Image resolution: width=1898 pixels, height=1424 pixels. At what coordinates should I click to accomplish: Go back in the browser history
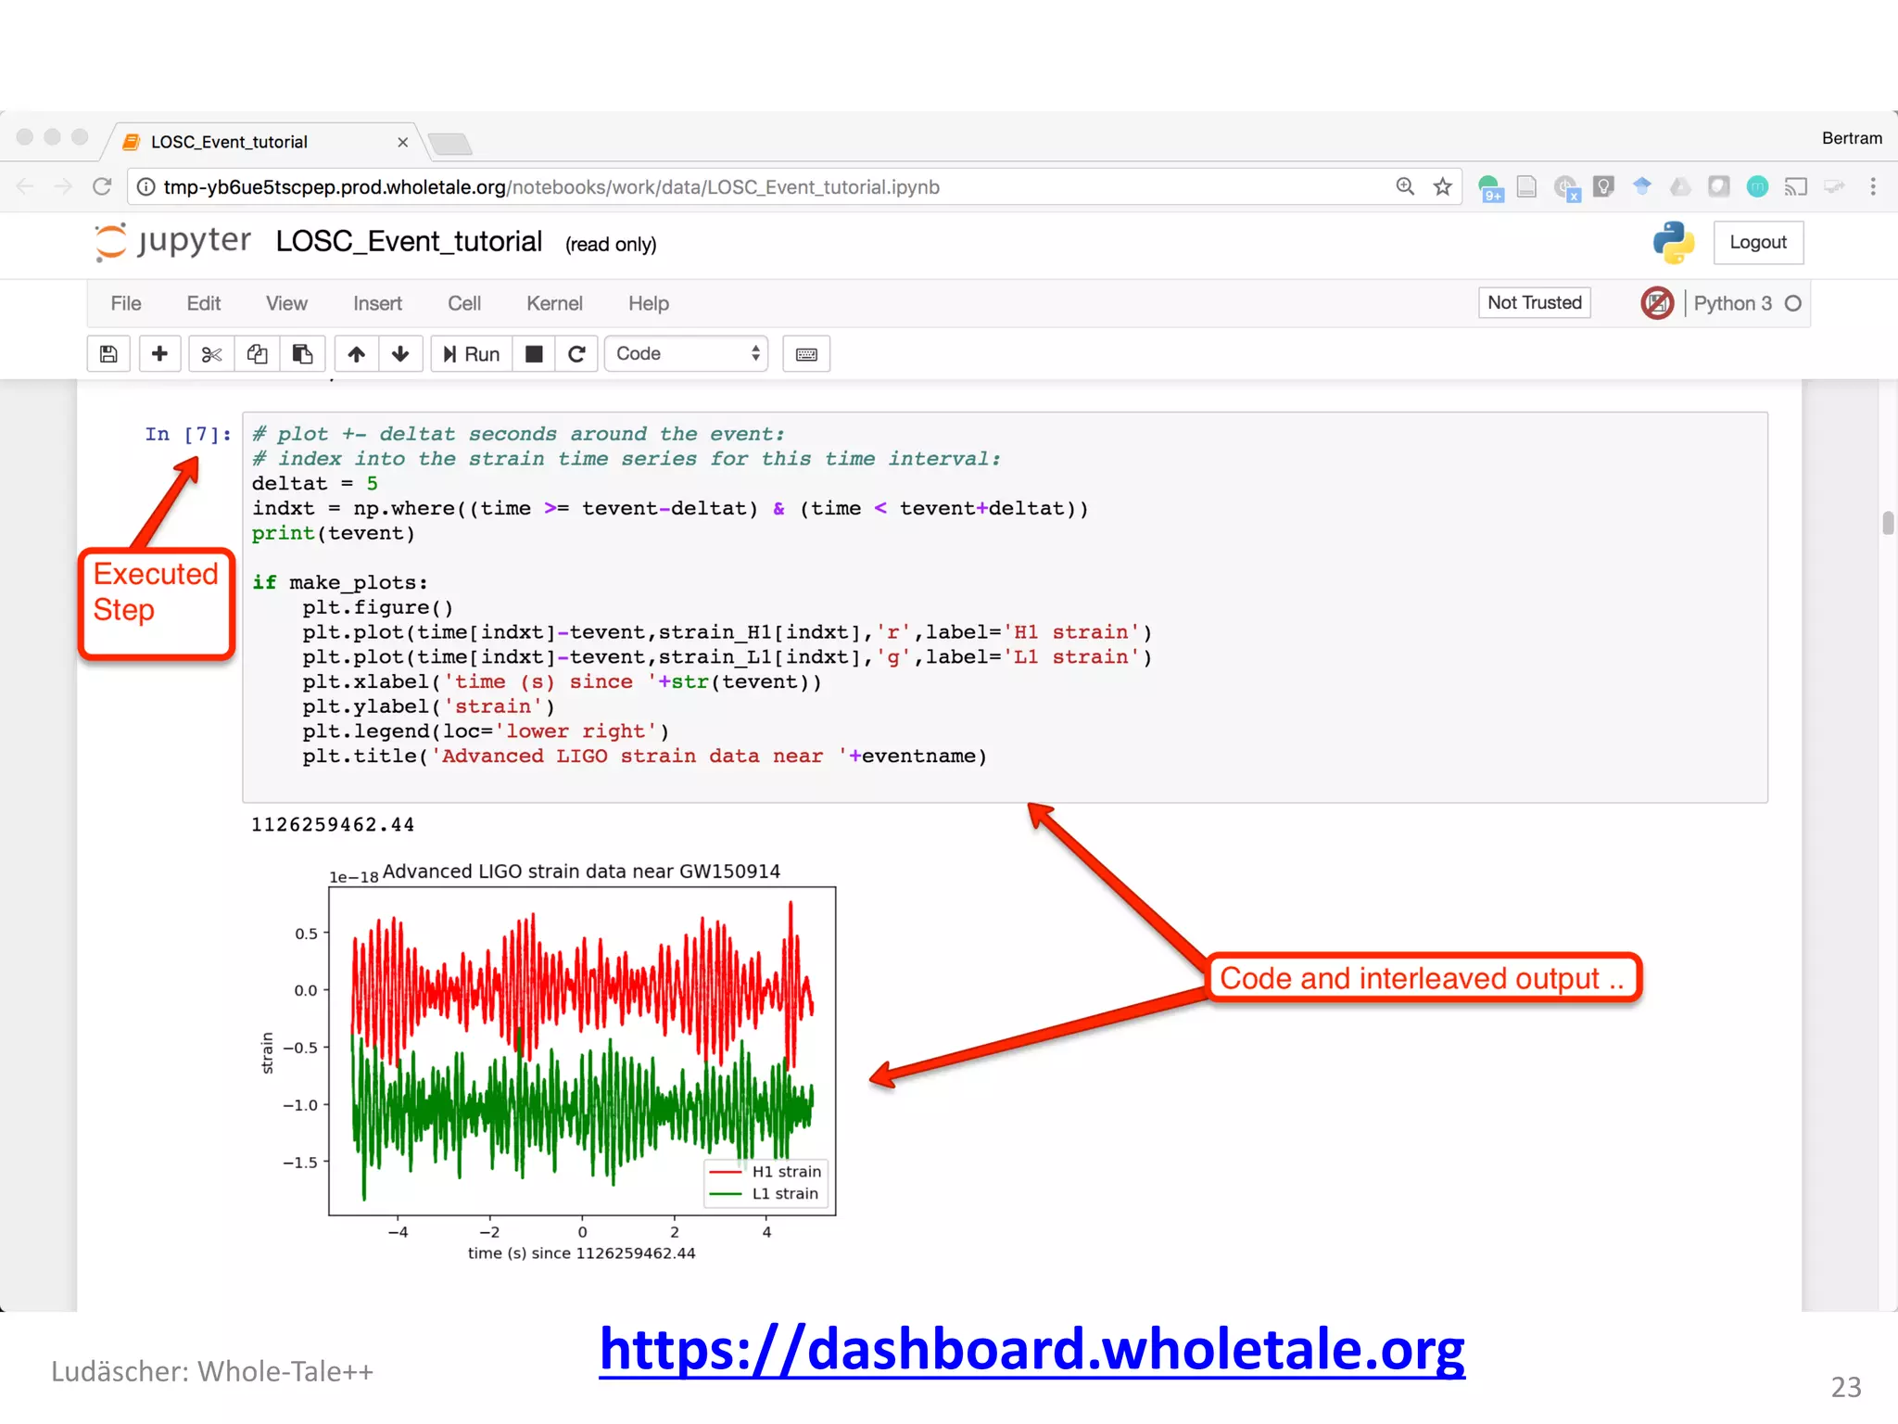(25, 187)
